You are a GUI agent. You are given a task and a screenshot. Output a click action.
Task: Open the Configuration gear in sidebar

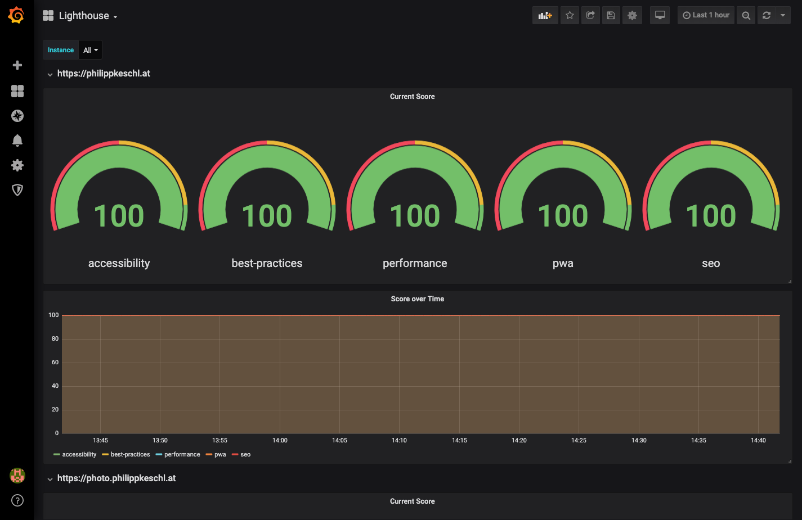pyautogui.click(x=17, y=165)
